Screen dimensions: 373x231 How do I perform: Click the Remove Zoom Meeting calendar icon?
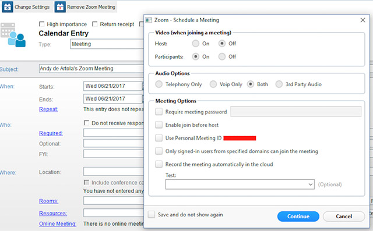click(x=60, y=7)
